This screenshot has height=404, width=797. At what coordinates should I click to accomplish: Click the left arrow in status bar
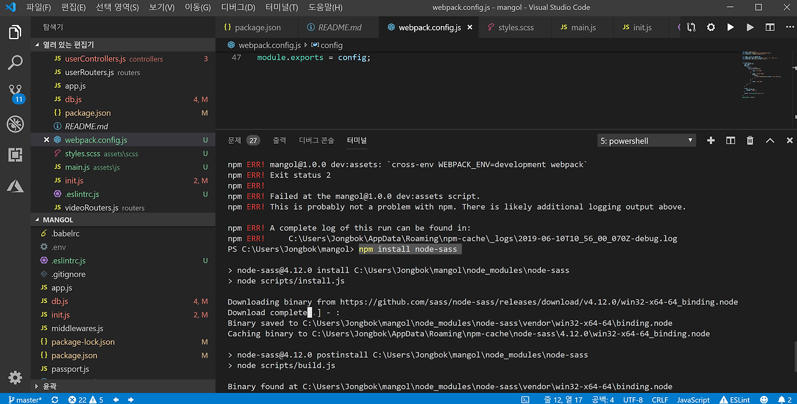[115, 400]
